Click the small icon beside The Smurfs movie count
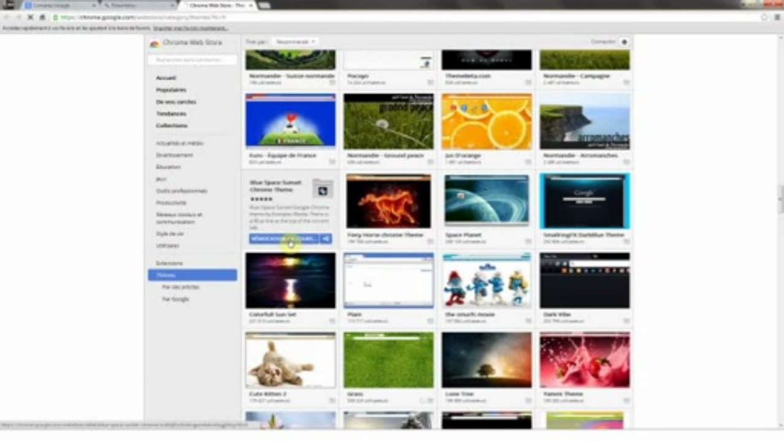The height and width of the screenshot is (441, 784). click(528, 321)
